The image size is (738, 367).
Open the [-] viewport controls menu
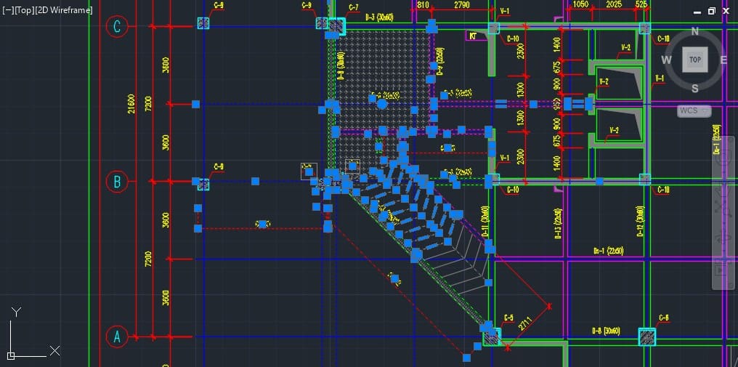pos(8,10)
